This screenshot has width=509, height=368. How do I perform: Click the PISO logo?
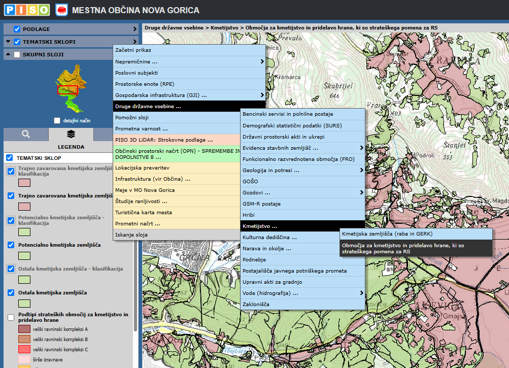click(27, 10)
